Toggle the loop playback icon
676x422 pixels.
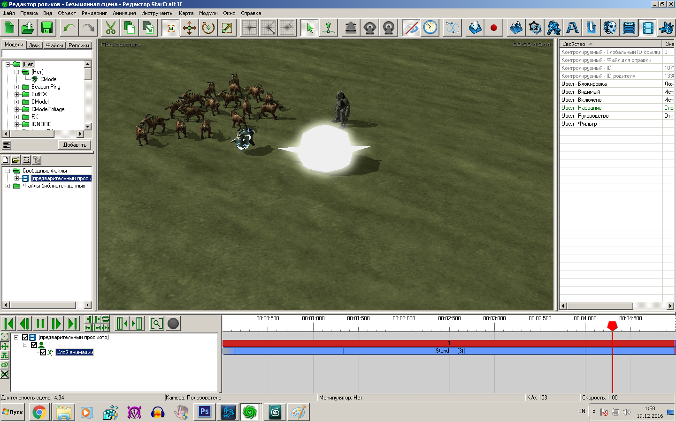tap(106, 319)
